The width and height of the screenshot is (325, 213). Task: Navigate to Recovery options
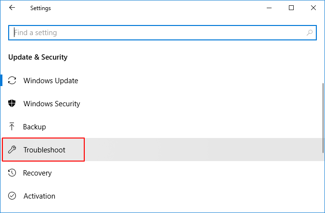[x=38, y=173]
